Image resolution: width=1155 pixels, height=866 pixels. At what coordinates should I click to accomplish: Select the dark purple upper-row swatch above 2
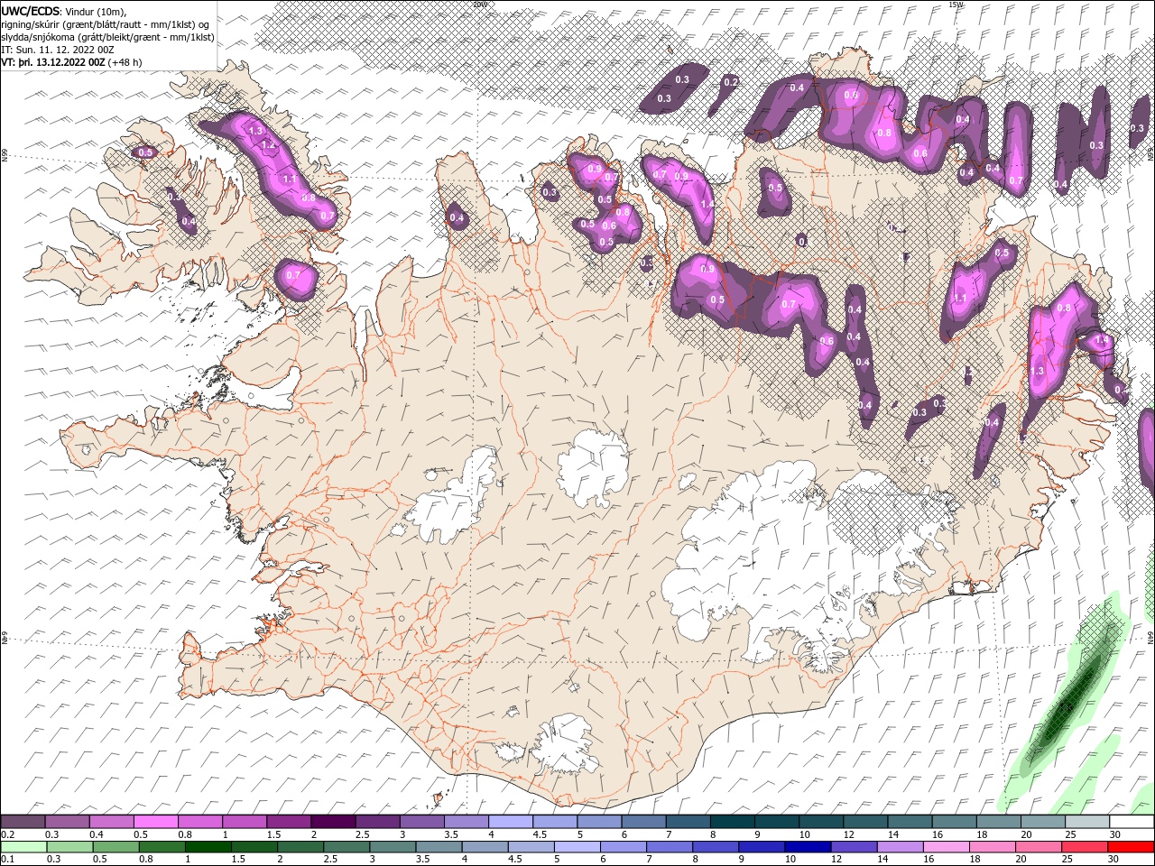pos(333,822)
